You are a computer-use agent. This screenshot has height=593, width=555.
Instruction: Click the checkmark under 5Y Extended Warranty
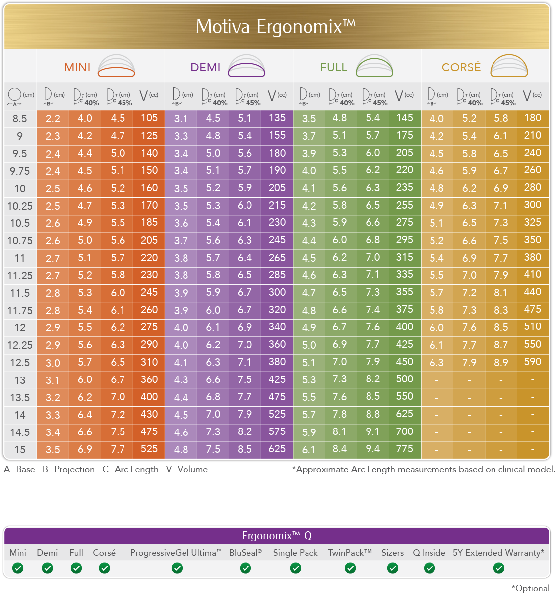[x=499, y=568]
